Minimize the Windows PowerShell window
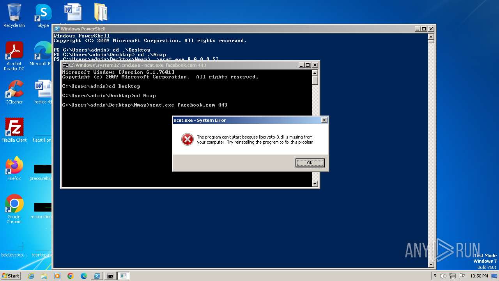499x281 pixels. click(418, 29)
